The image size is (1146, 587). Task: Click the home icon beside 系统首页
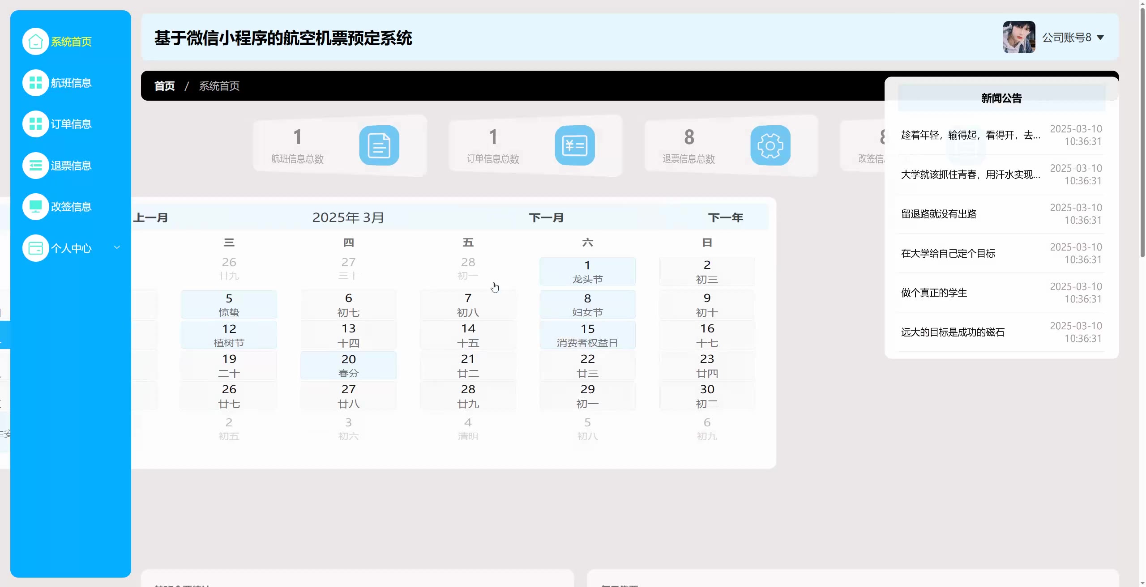35,42
